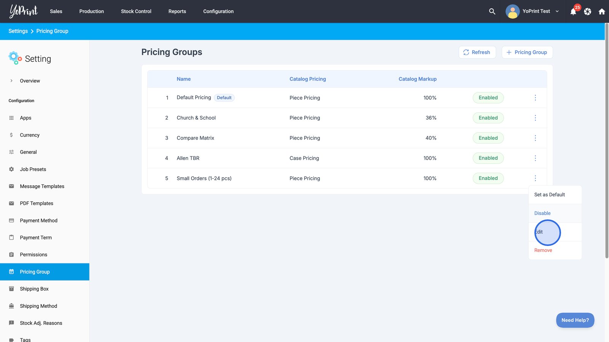Open the Stock Control menu
Viewport: 609px width, 342px height.
coord(136,11)
